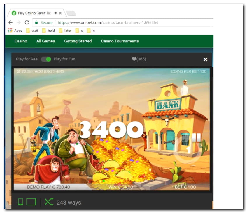Click the browser forward arrow

[x=19, y=22]
